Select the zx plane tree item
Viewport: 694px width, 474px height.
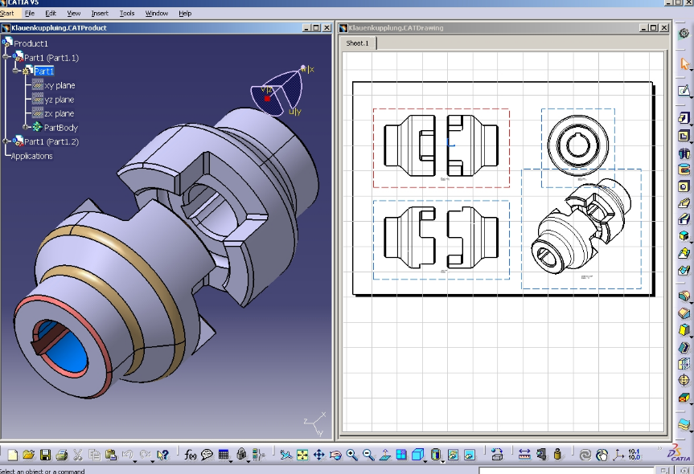pyautogui.click(x=60, y=113)
